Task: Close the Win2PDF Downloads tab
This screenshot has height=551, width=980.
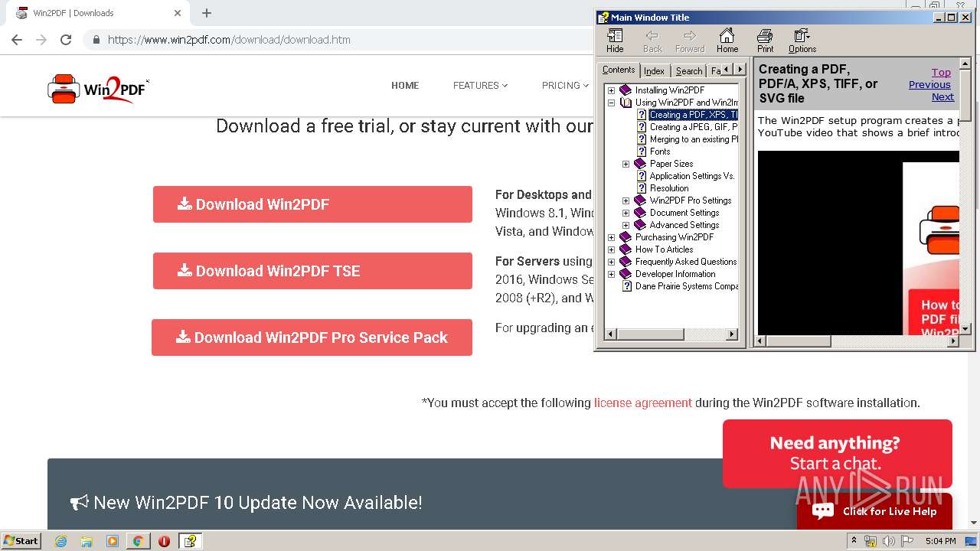Action: [178, 13]
